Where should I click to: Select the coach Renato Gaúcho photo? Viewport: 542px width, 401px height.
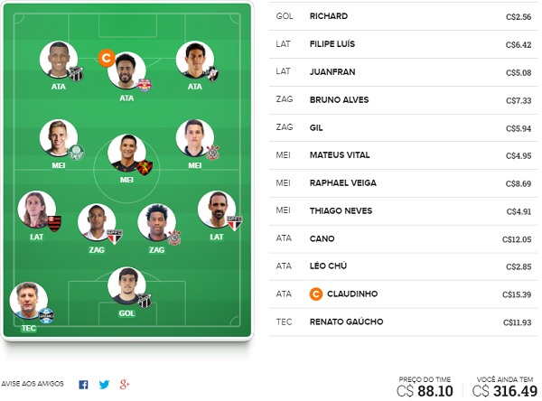pyautogui.click(x=29, y=301)
